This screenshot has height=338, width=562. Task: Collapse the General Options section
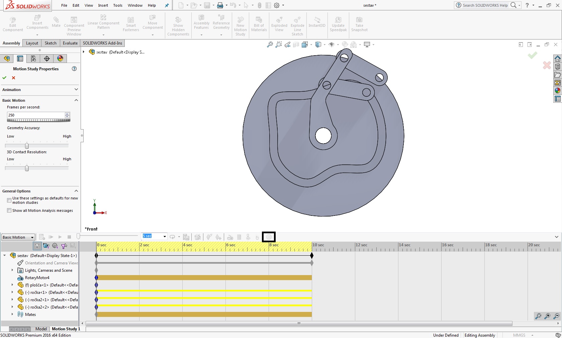76,191
